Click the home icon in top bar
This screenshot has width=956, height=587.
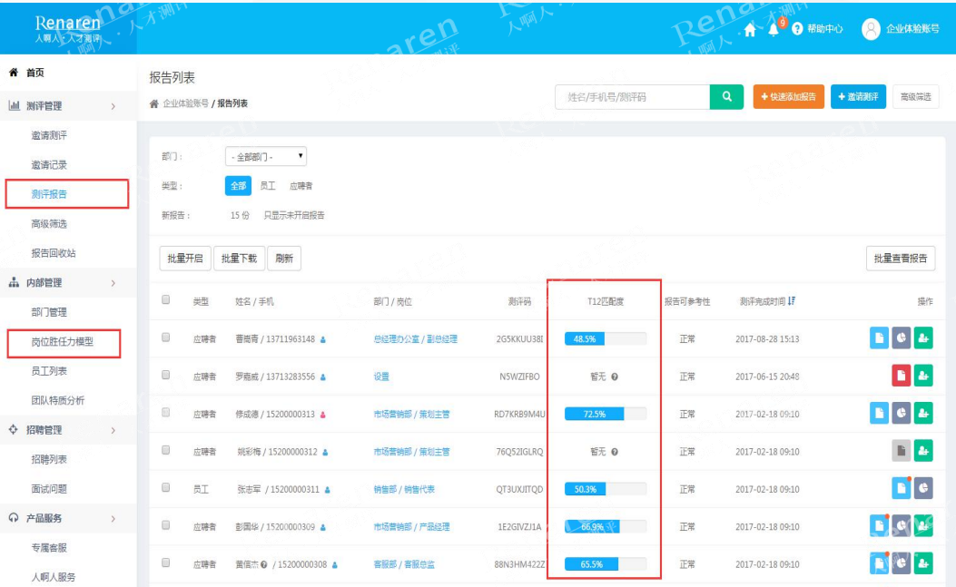point(749,29)
